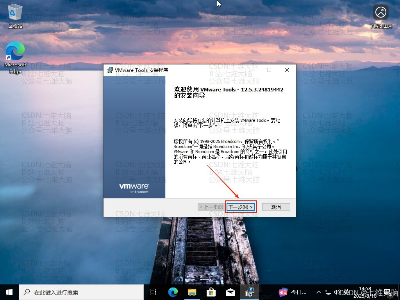Open the Mail app from the taskbar

[230, 292]
